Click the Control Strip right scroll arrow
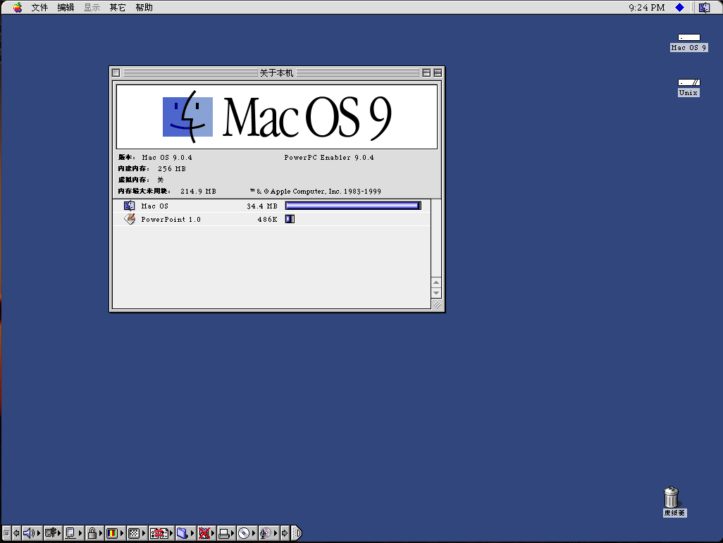Screen dimensions: 723x543 (285, 533)
